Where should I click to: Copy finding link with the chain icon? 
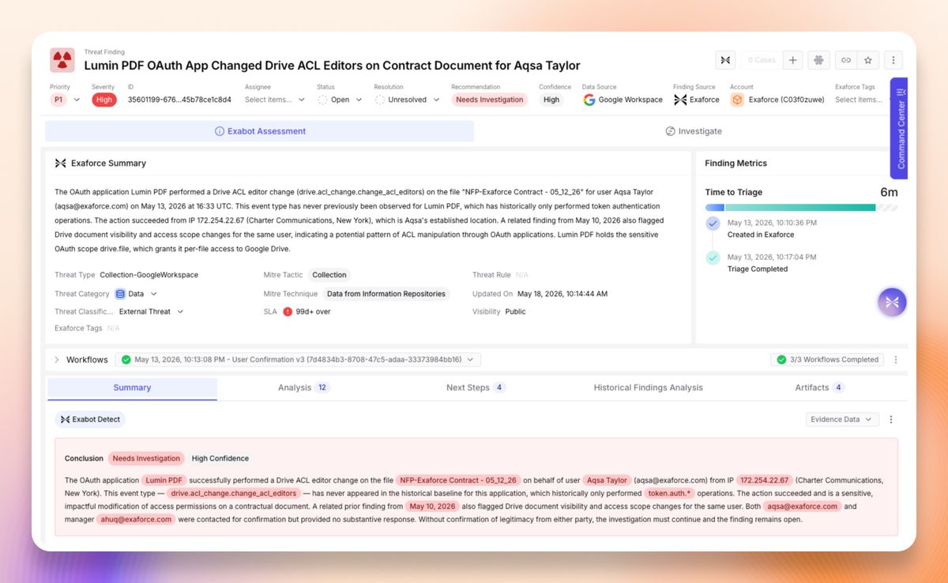(x=845, y=60)
